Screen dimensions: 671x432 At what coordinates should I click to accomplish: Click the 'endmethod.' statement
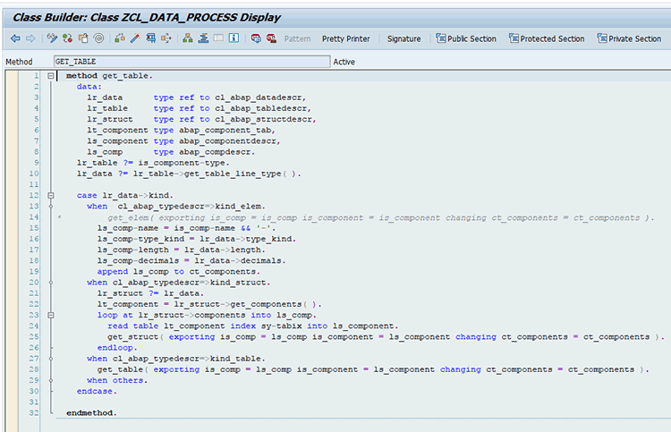coord(91,413)
